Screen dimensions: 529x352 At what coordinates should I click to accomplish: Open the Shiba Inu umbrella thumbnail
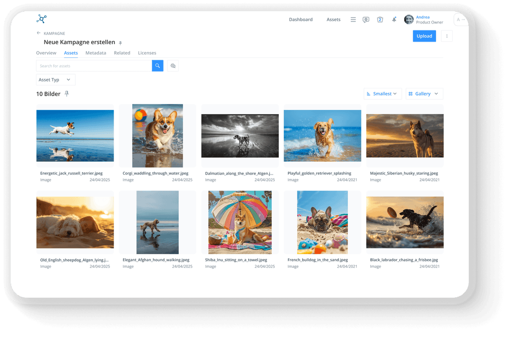[x=240, y=222]
